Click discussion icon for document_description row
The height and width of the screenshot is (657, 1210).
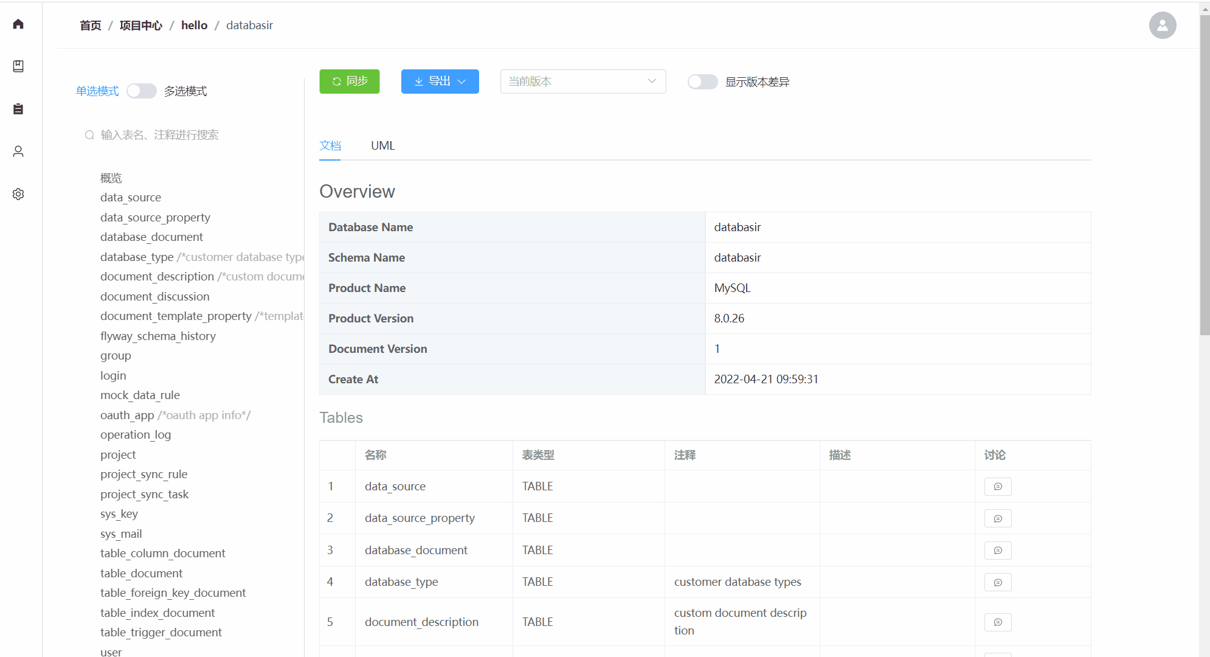point(997,622)
